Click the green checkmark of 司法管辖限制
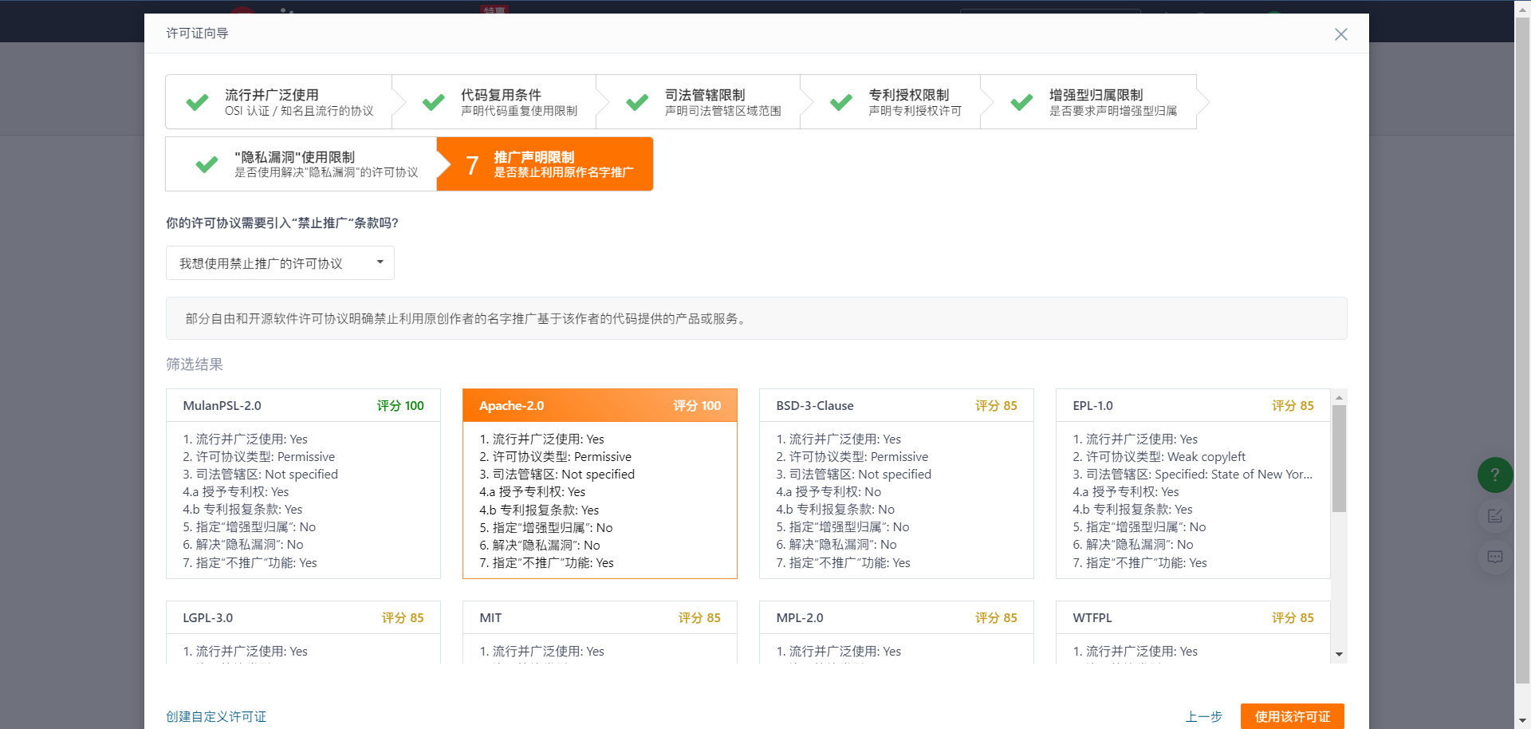This screenshot has width=1531, height=729. tap(637, 102)
